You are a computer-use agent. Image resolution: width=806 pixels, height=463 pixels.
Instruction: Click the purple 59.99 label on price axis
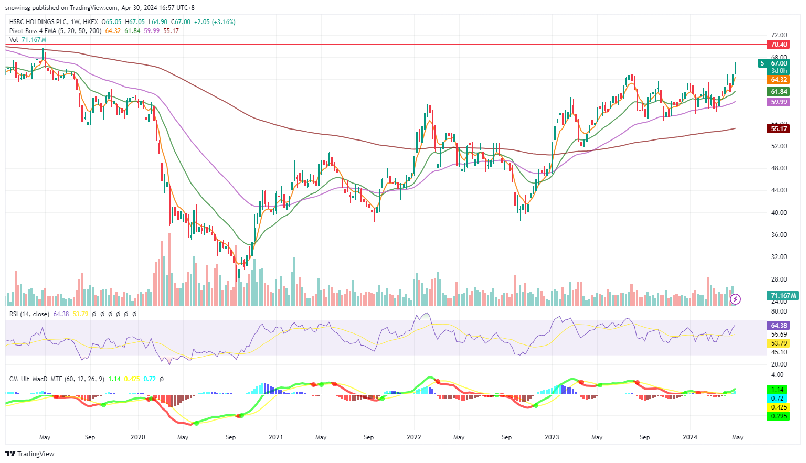coord(779,102)
